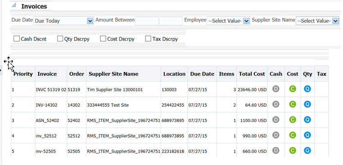Click the Cash discount icon for ASN_52402
The image size is (343, 165).
coord(275,119)
